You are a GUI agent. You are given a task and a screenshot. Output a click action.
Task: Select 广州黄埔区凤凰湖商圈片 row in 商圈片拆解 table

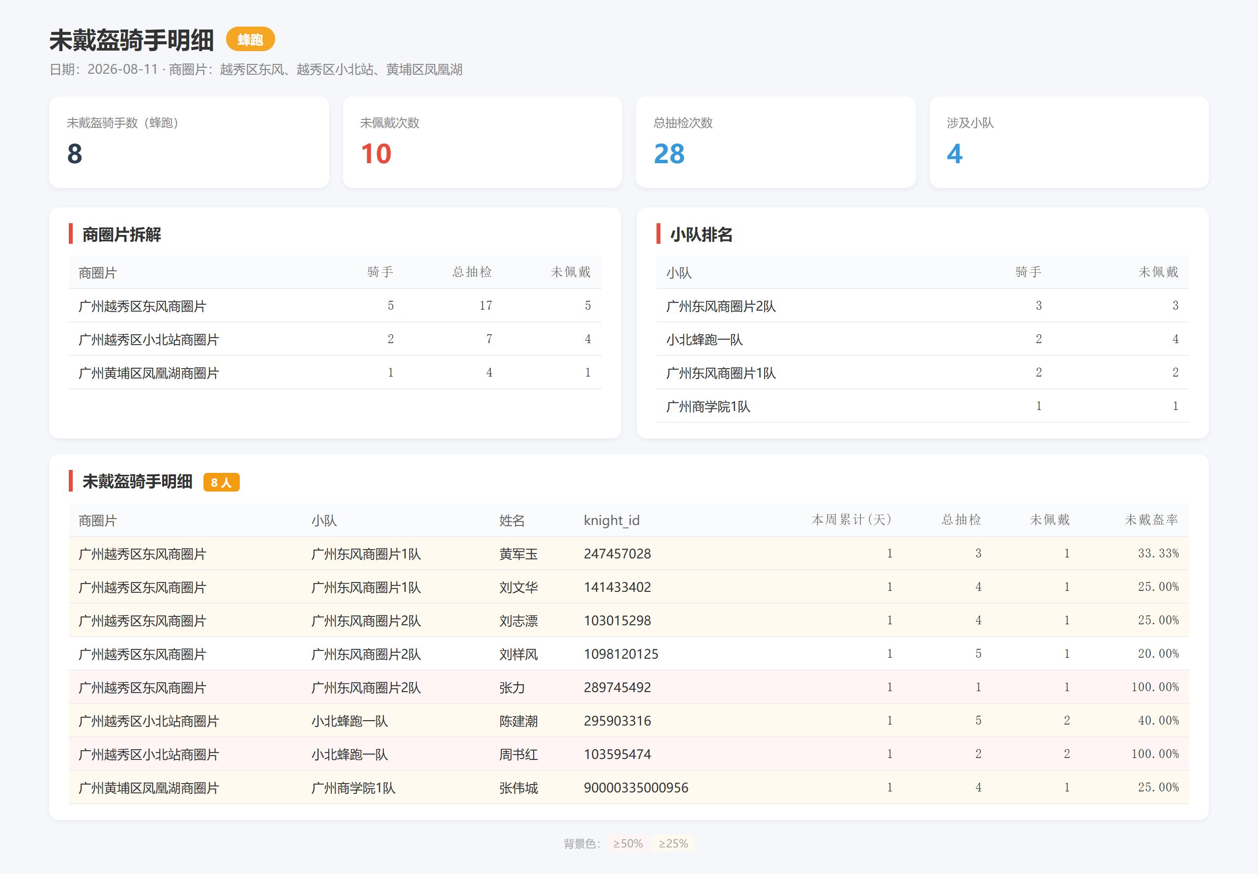point(335,373)
